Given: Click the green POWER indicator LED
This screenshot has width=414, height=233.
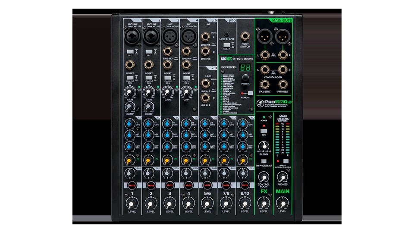Looking at the screenshot, I should (263, 117).
